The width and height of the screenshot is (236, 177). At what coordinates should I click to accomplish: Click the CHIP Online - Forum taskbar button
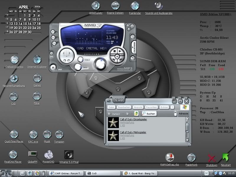click(x=67, y=173)
